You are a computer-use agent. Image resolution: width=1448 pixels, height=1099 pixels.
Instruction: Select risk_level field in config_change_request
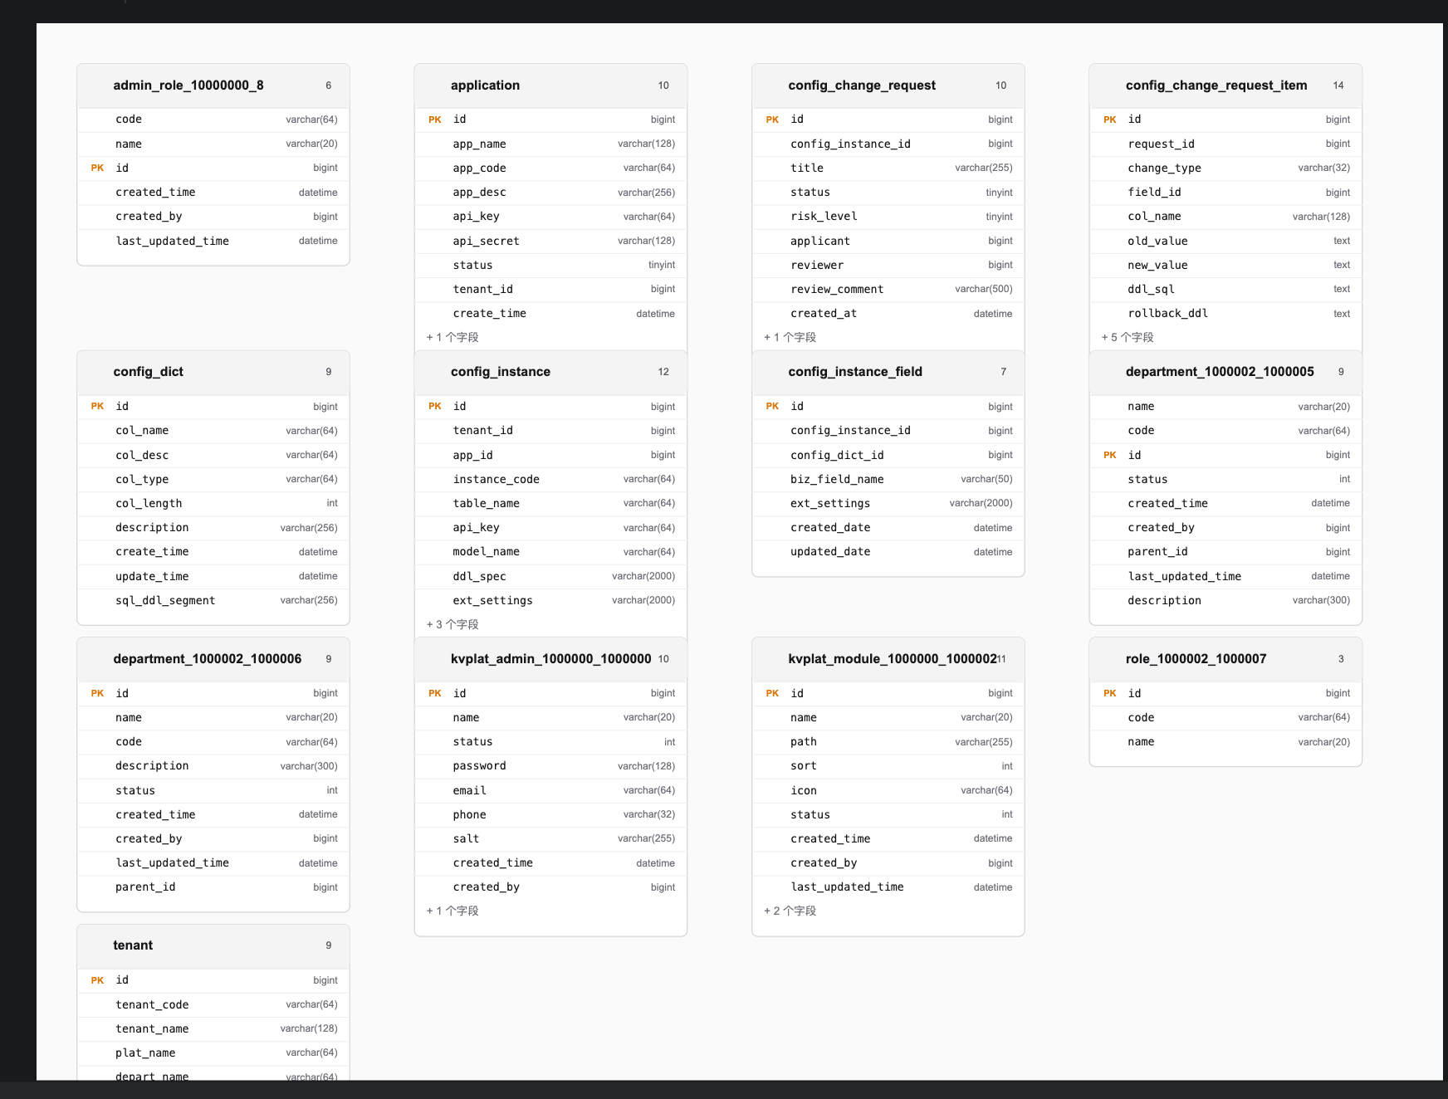[x=888, y=217]
